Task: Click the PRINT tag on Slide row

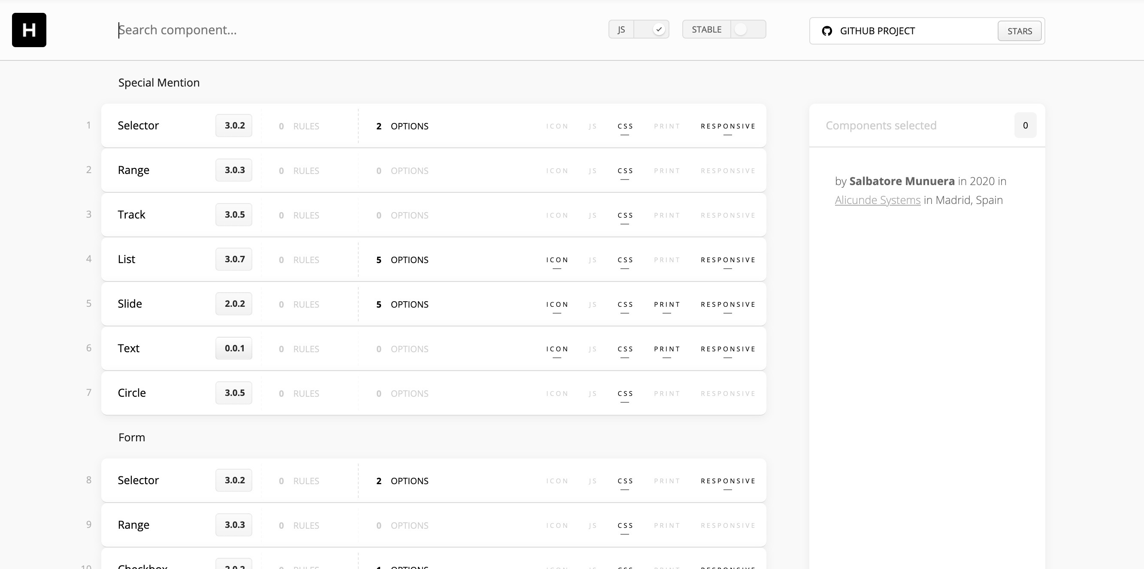Action: click(666, 304)
